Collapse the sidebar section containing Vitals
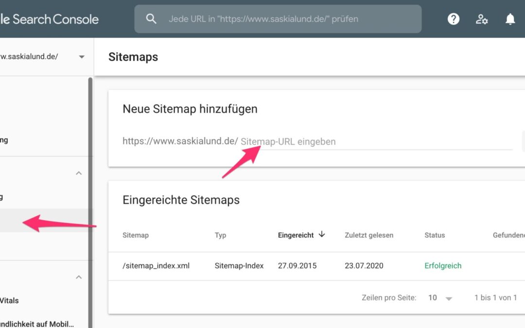 [79, 277]
